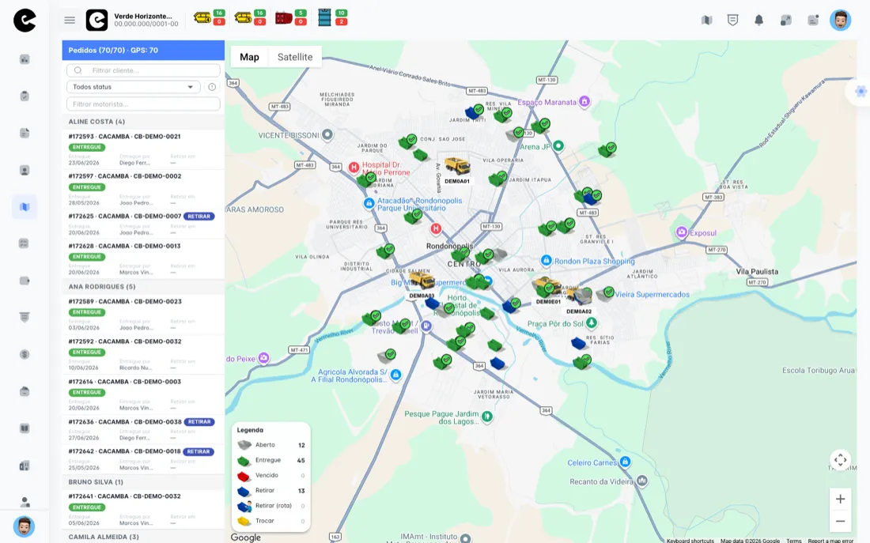Click Vencido legend entry

[270, 475]
